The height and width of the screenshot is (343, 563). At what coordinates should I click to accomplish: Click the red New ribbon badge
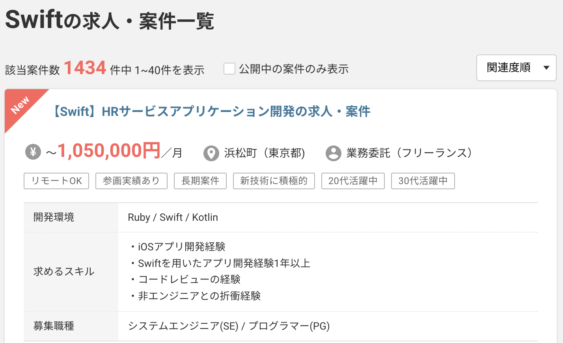tap(22, 106)
